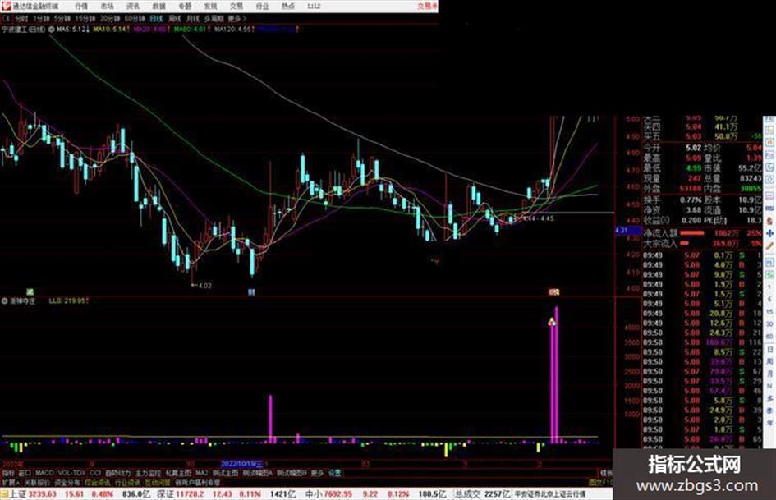776x500 pixels.
Task: Select the MACD indicator tab
Action: point(44,473)
